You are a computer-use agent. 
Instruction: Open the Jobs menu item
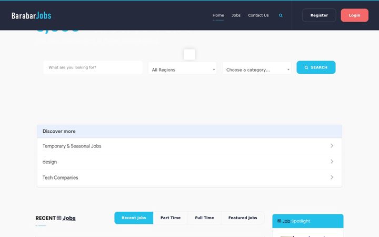click(x=236, y=15)
